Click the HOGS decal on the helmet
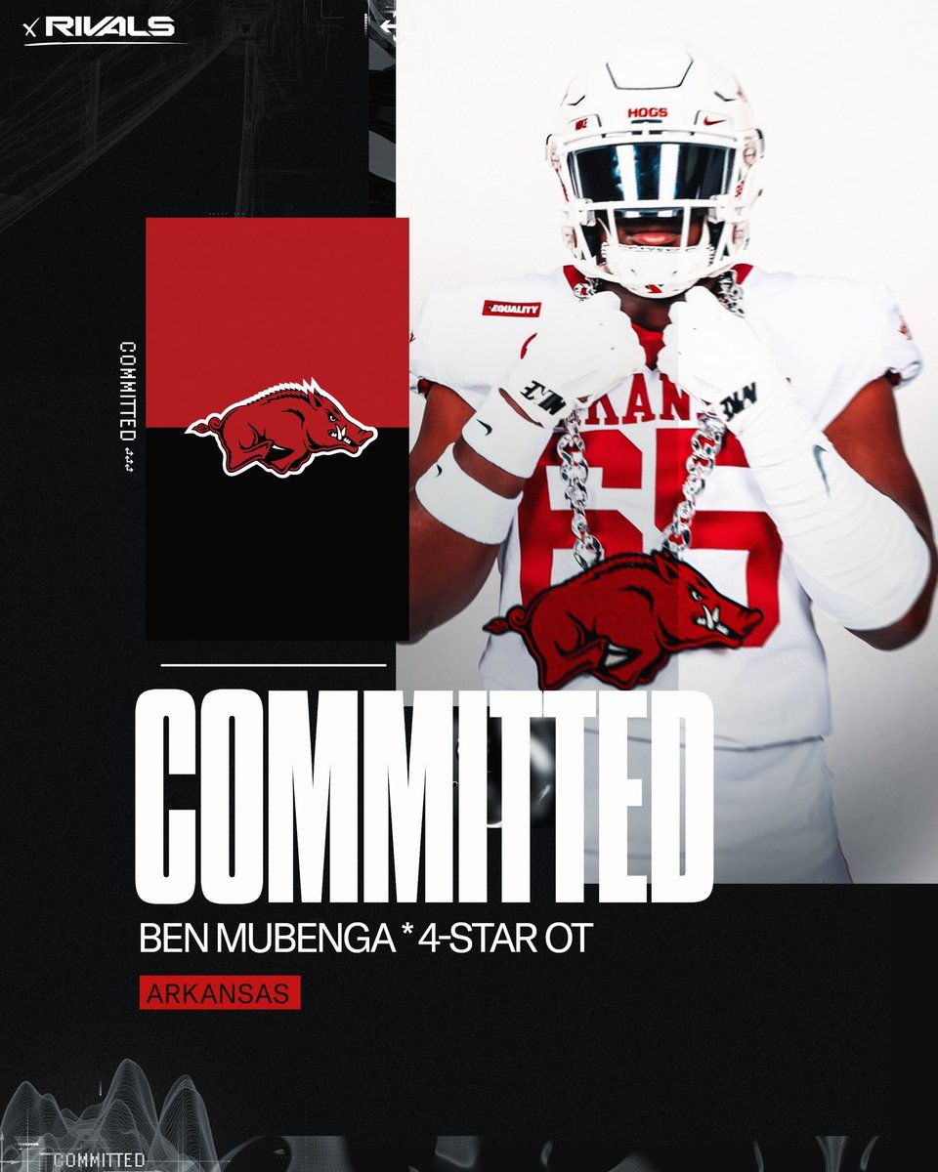 point(647,112)
